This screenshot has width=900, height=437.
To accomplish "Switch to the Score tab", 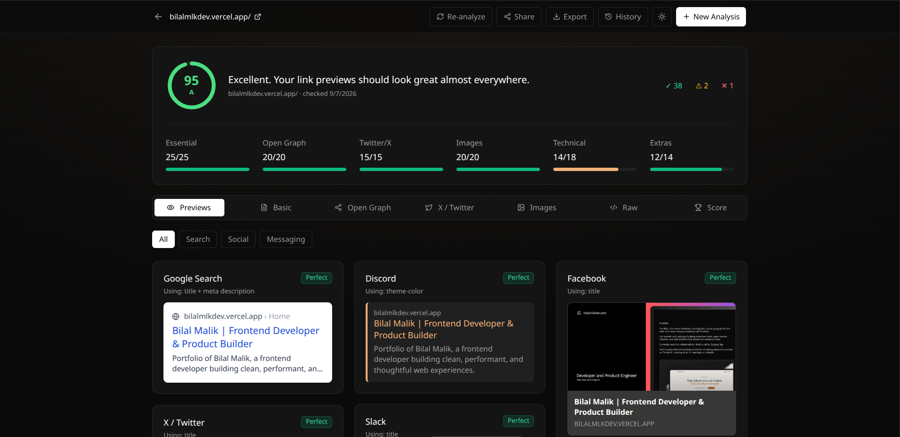I will pyautogui.click(x=710, y=207).
